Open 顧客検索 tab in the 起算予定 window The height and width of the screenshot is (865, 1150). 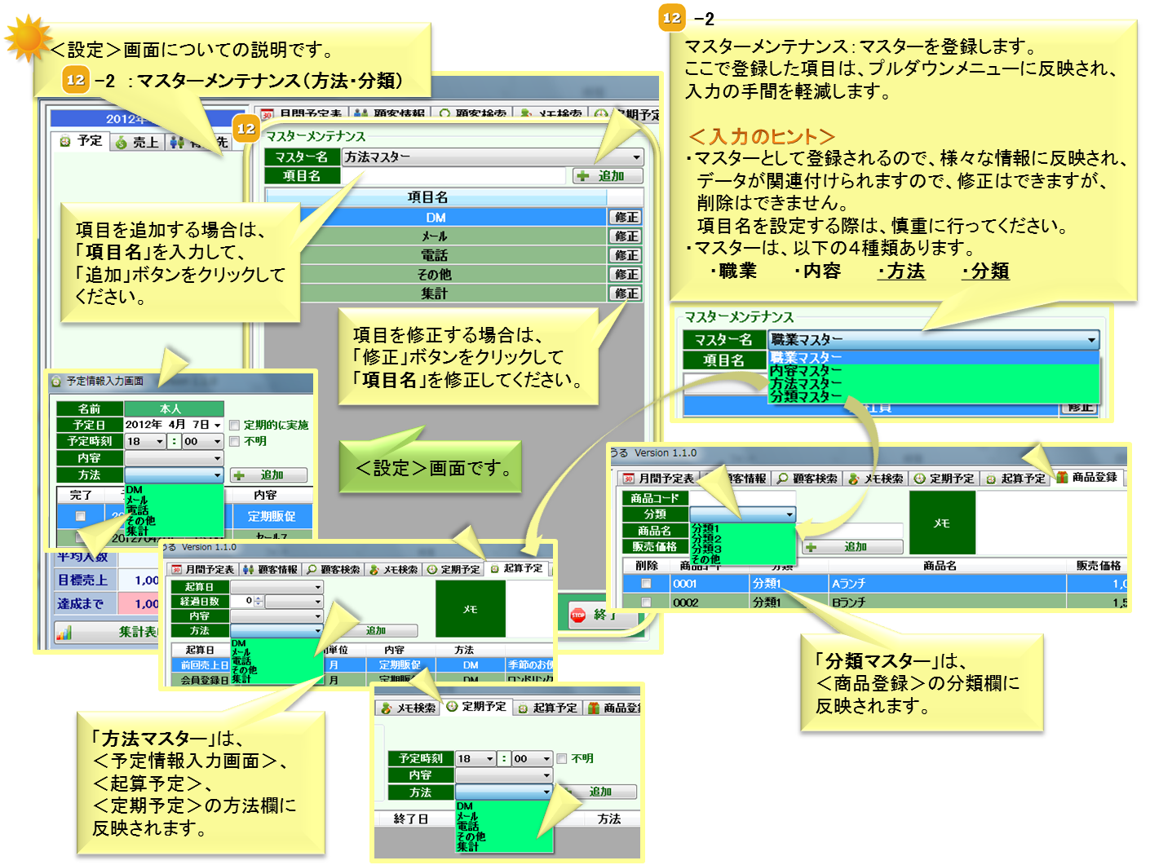coord(334,570)
